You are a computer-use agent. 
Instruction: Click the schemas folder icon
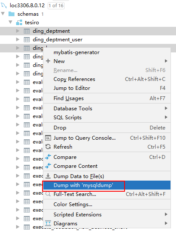11,14
